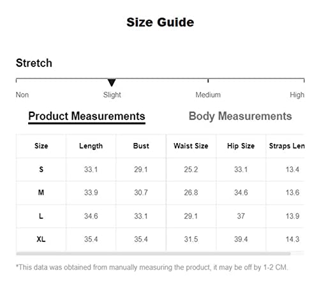Click the Non stretch label
The height and width of the screenshot is (286, 319).
[22, 94]
